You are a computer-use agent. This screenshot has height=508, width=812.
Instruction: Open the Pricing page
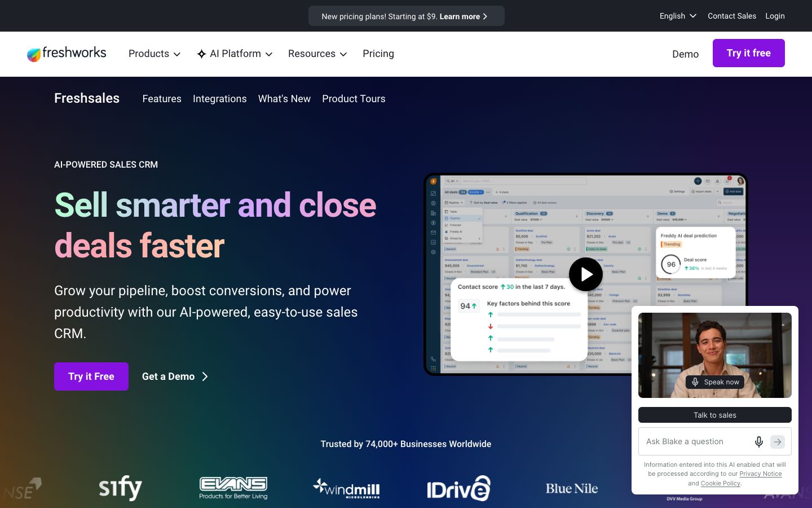tap(378, 54)
